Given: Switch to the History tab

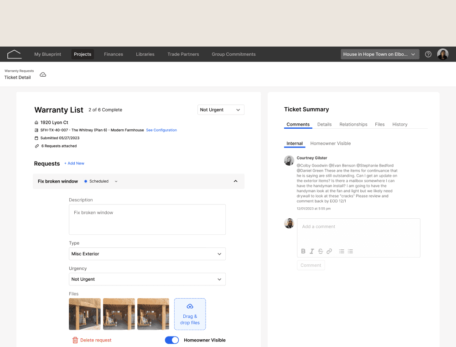Looking at the screenshot, I should click(x=399, y=125).
